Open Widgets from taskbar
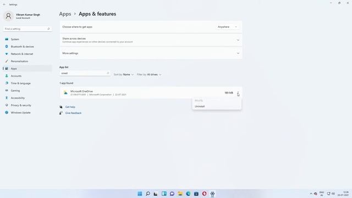The height and width of the screenshot is (198, 352). pyautogui.click(x=164, y=194)
